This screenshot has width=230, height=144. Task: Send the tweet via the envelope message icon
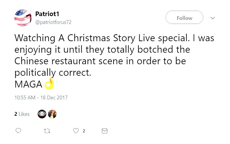(x=105, y=131)
